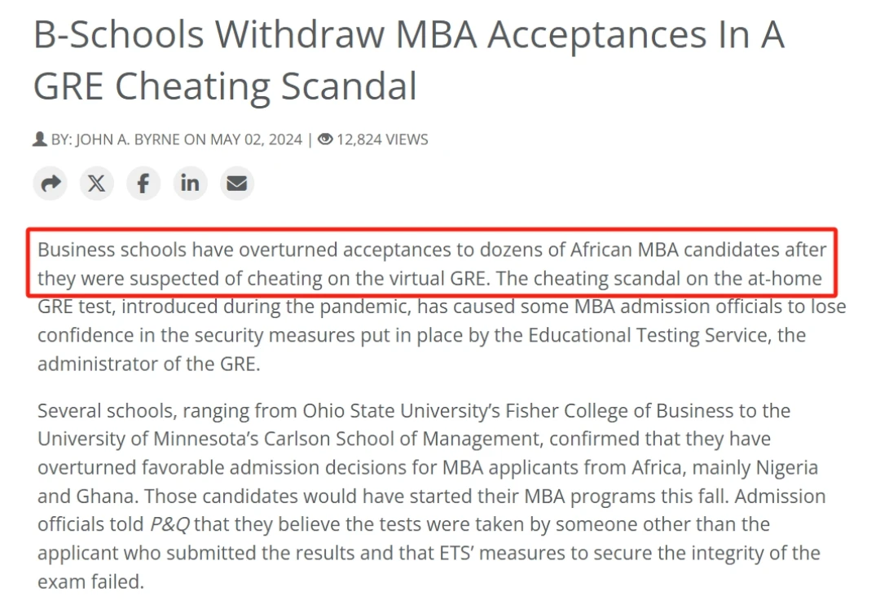The height and width of the screenshot is (614, 880).
Task: Open author John A. Byrne's name
Action: coord(128,139)
